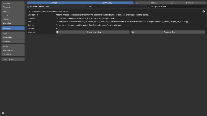The height and width of the screenshot is (116, 207).
Task: Go to the File Paths section
Action: pyautogui.click(x=13, y=54)
